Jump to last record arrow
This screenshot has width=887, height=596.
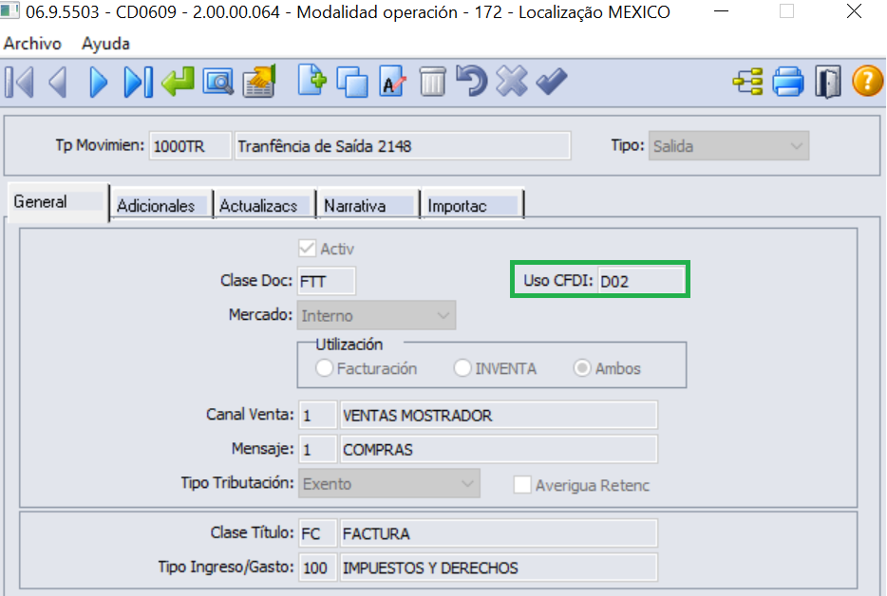pos(138,82)
